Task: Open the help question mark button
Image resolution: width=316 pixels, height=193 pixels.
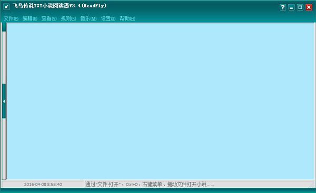Action: 283,7
